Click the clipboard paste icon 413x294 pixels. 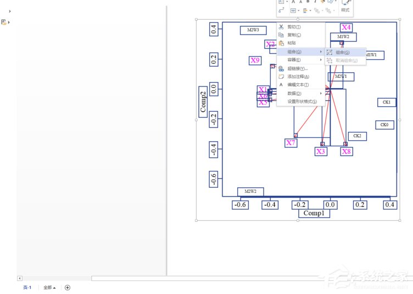(281, 43)
